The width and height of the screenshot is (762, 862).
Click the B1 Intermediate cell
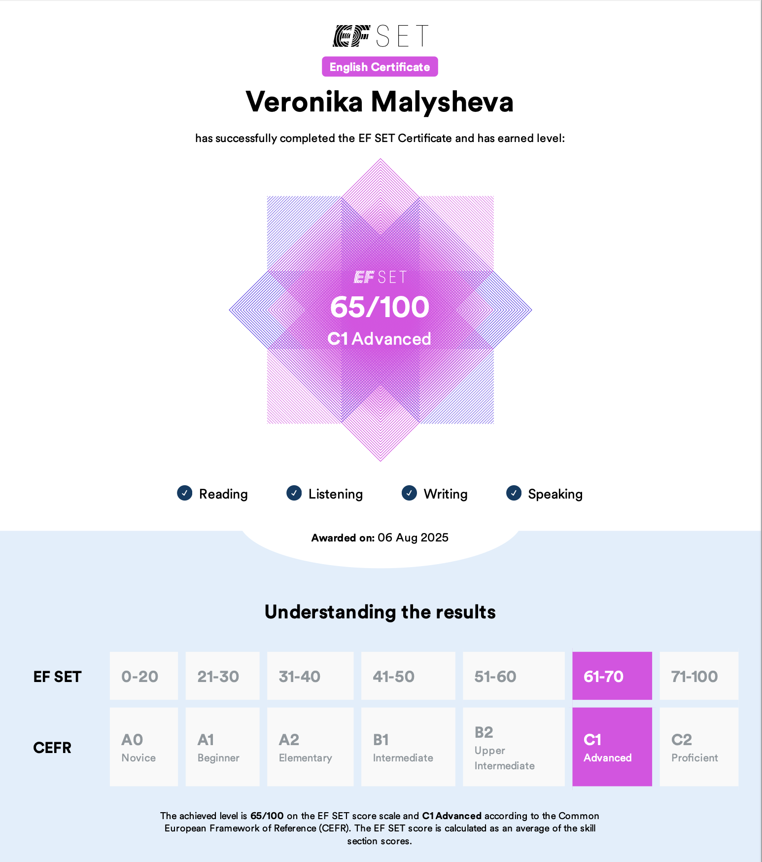tap(408, 747)
